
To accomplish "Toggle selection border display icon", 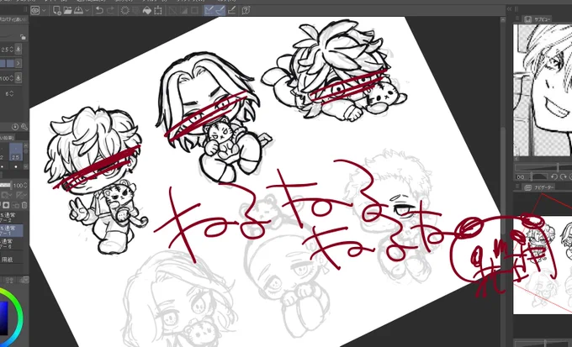I will click(x=195, y=10).
